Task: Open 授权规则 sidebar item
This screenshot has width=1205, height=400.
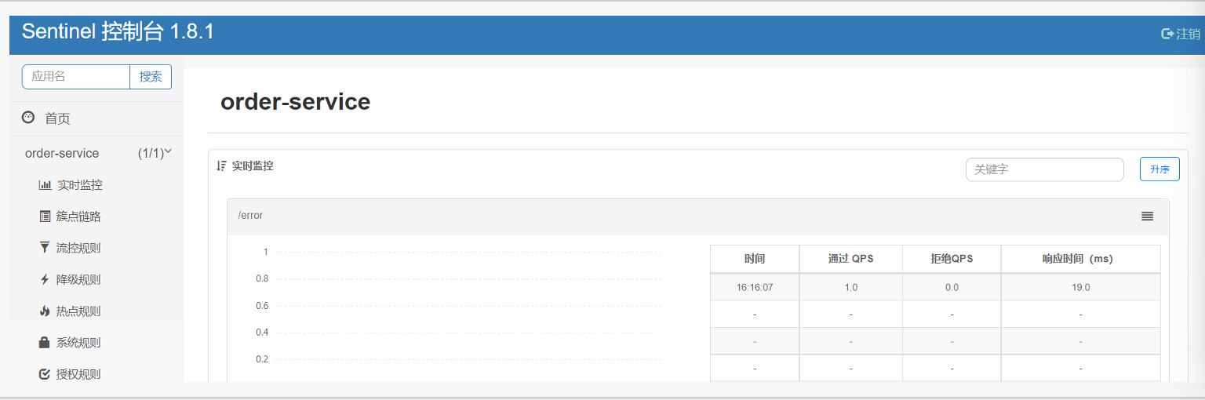Action: point(78,374)
